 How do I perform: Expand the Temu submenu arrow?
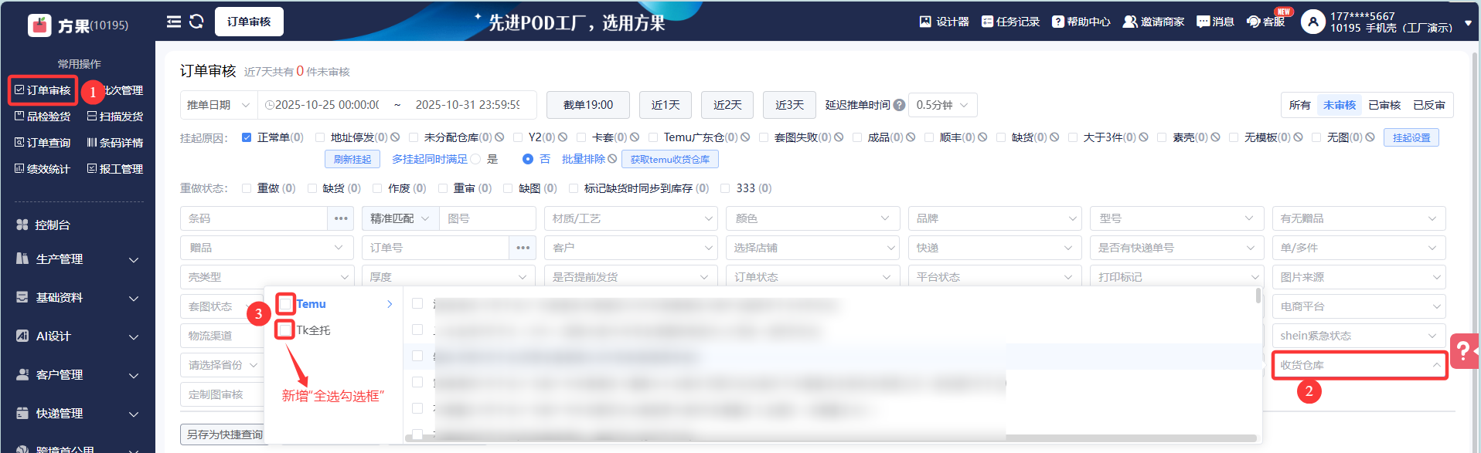(x=390, y=304)
